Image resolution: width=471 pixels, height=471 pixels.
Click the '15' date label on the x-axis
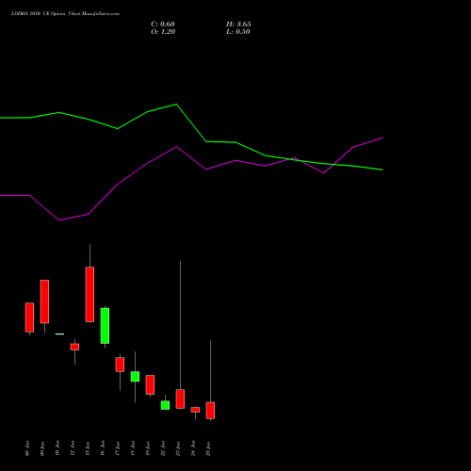88,448
